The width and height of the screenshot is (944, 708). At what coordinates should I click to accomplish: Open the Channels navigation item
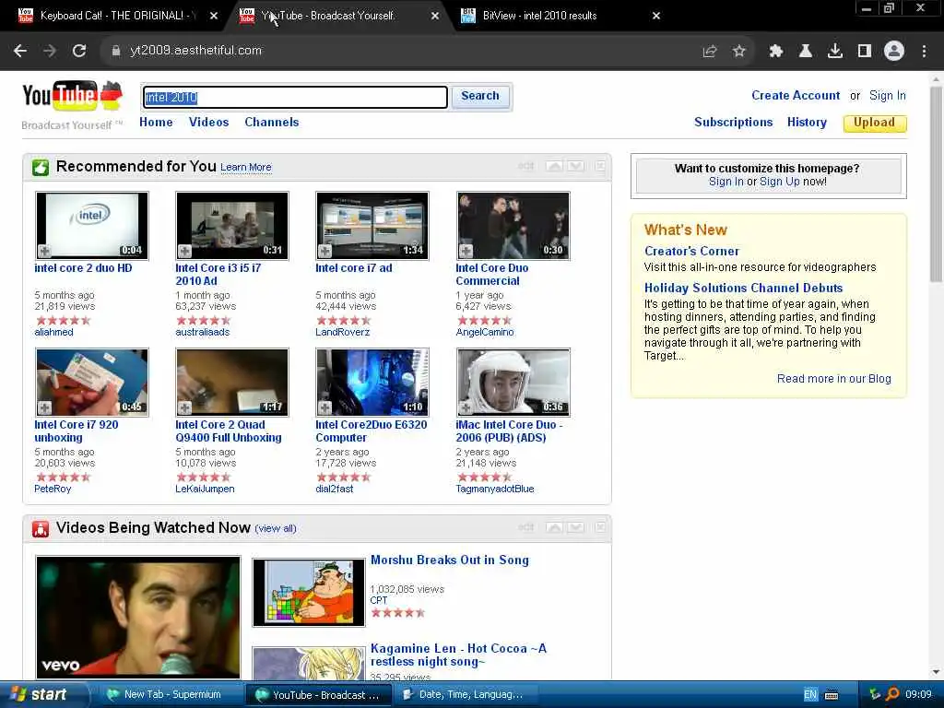tap(272, 123)
